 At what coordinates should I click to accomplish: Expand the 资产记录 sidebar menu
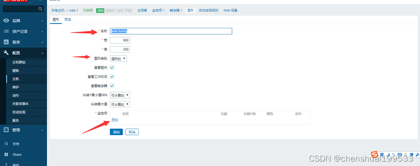[42, 31]
